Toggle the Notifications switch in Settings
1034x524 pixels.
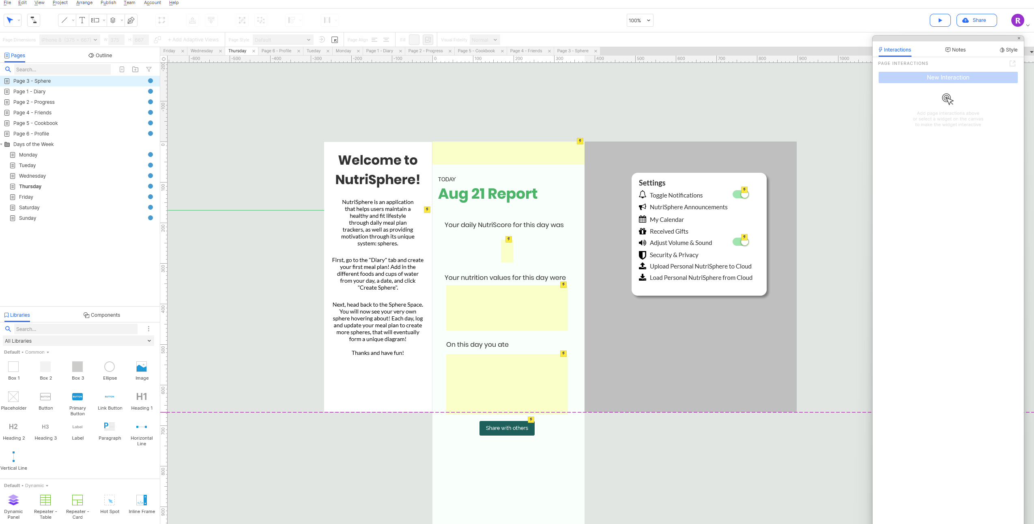click(740, 195)
